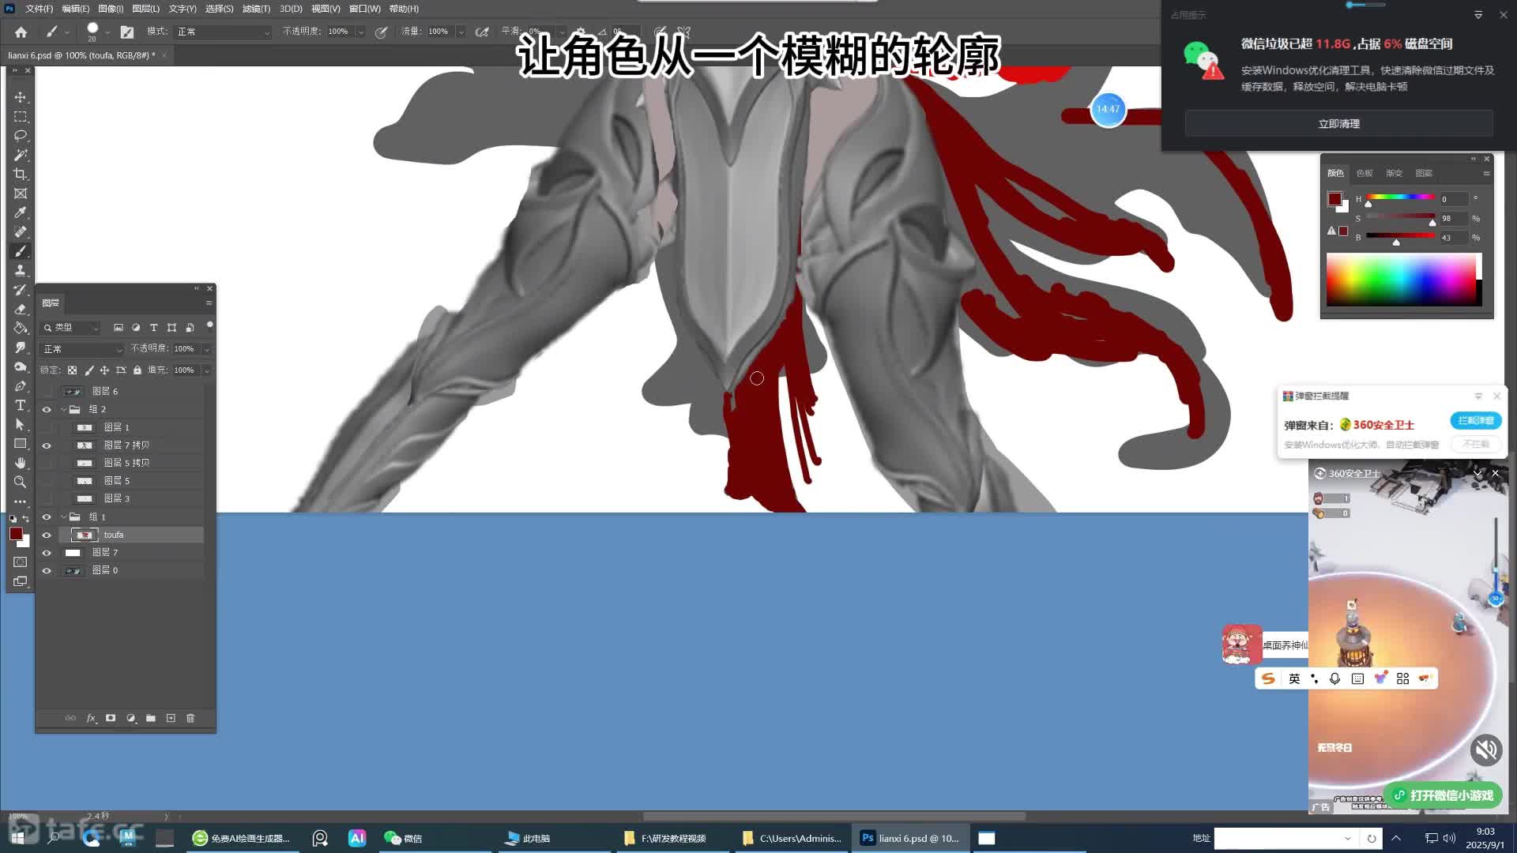Open the 滤镜(T) menu

point(256,9)
